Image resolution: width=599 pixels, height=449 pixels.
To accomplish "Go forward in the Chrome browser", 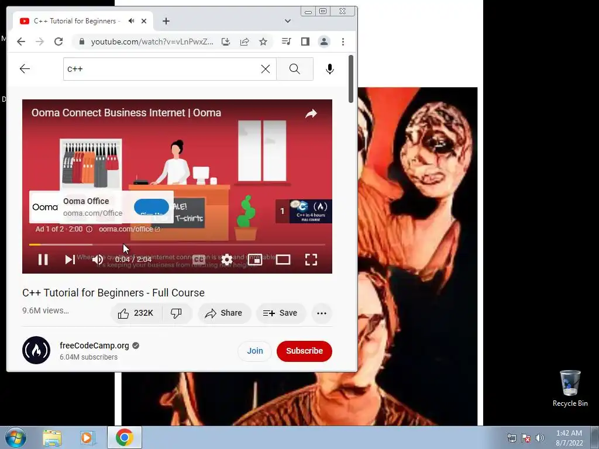I will (x=40, y=42).
